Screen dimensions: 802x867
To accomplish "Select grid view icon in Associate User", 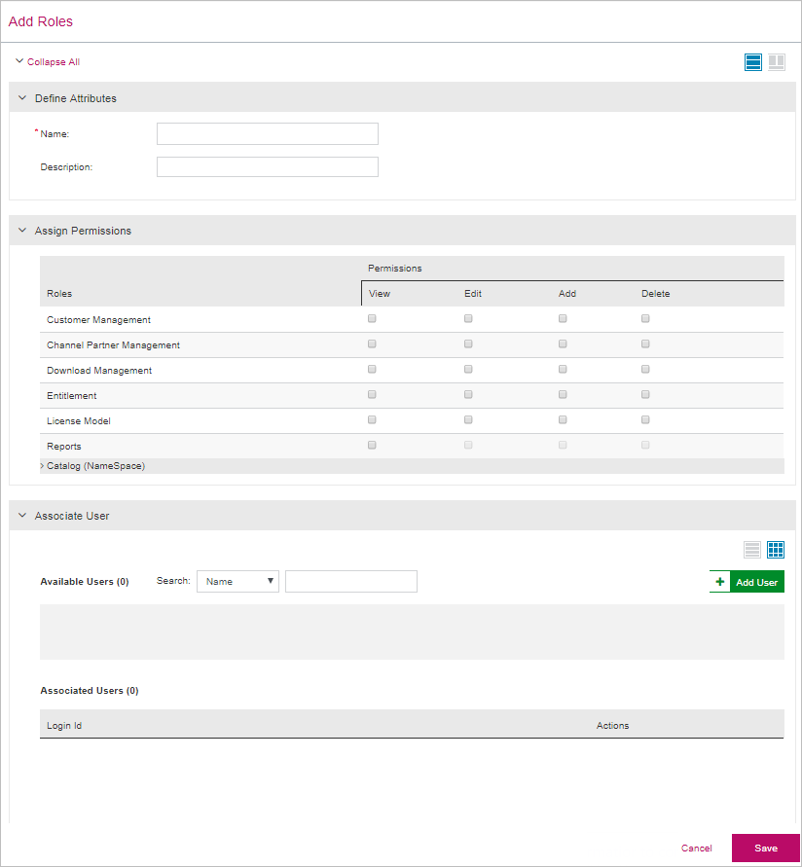I will pyautogui.click(x=776, y=550).
